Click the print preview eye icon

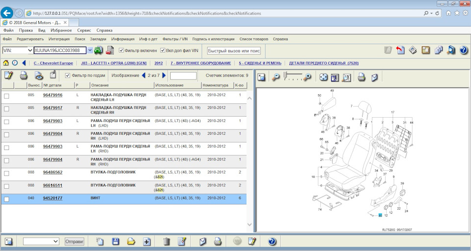(x=38, y=75)
